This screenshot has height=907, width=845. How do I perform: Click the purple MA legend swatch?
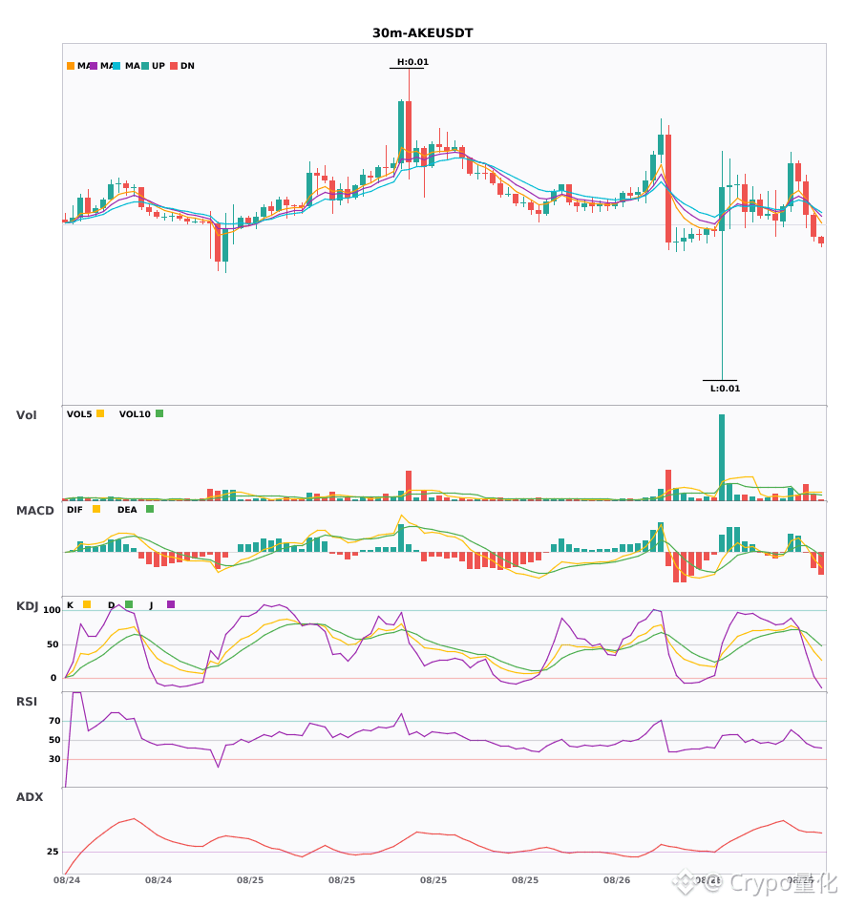[94, 66]
